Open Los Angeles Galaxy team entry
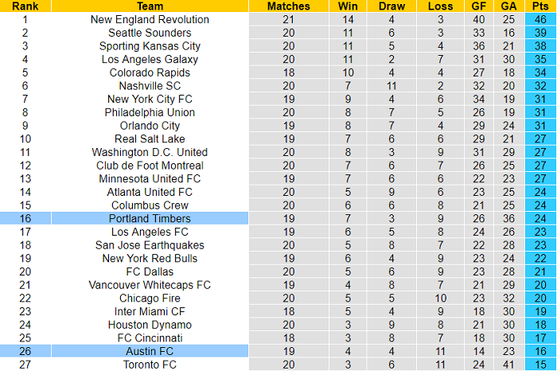This screenshot has height=371, width=557. [150, 59]
